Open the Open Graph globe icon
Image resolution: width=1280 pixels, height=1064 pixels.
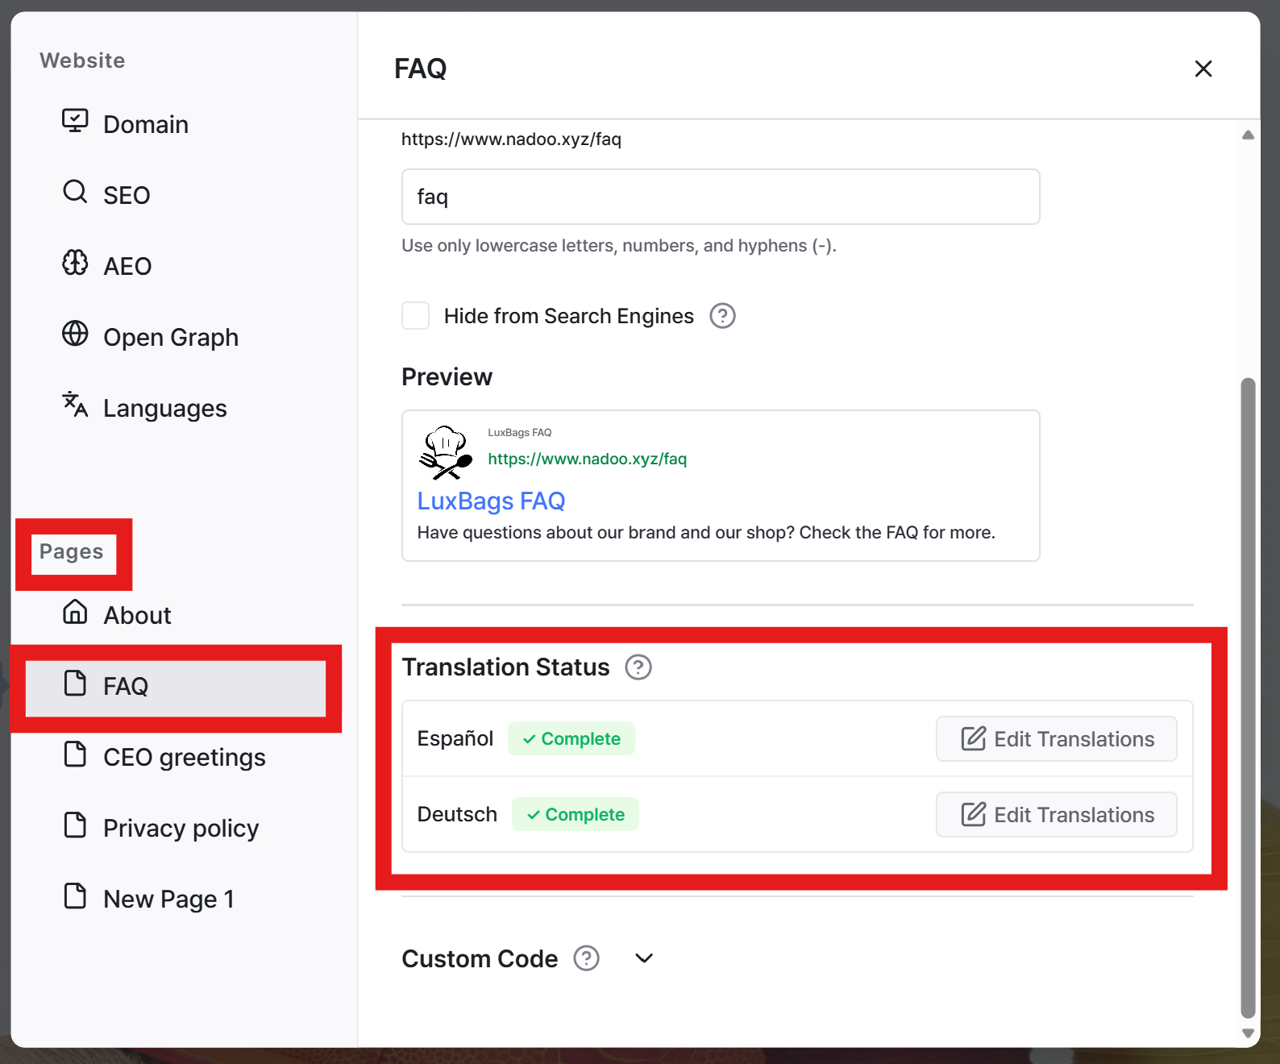click(75, 334)
